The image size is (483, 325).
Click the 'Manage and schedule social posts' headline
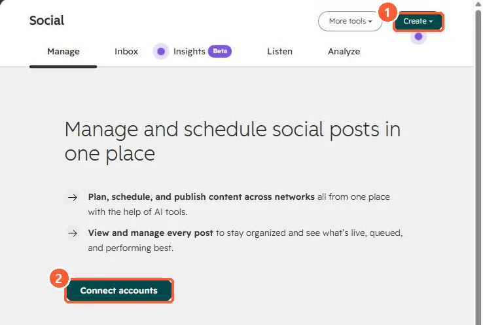[232, 142]
